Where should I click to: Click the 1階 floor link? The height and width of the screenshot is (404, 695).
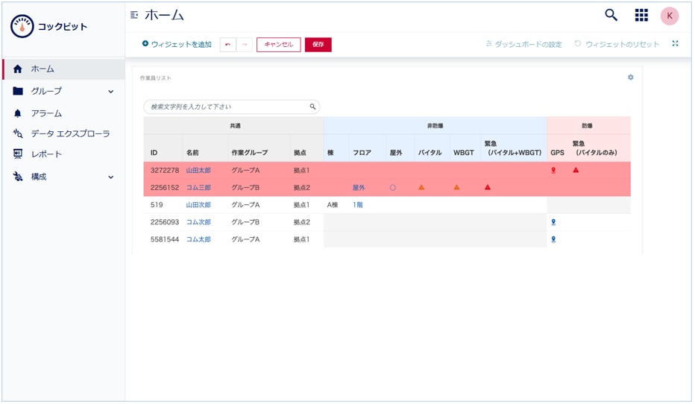coord(358,205)
